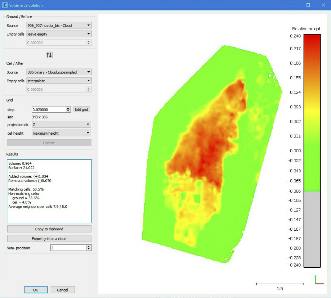Click the grid size '343 x 386' value
Viewport: 331px width, 298px height.
40,117
